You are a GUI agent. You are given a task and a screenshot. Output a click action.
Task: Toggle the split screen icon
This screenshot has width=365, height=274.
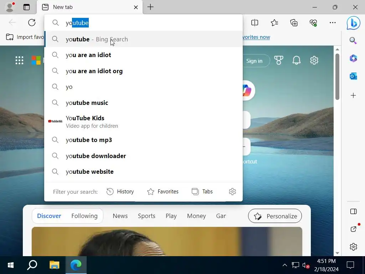tap(255, 22)
